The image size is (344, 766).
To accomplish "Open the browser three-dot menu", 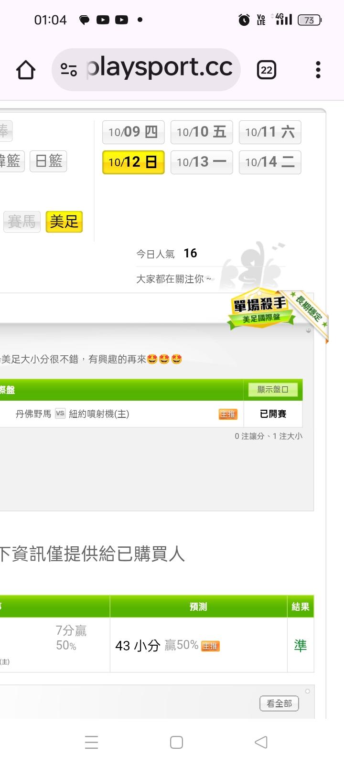I will click(318, 70).
